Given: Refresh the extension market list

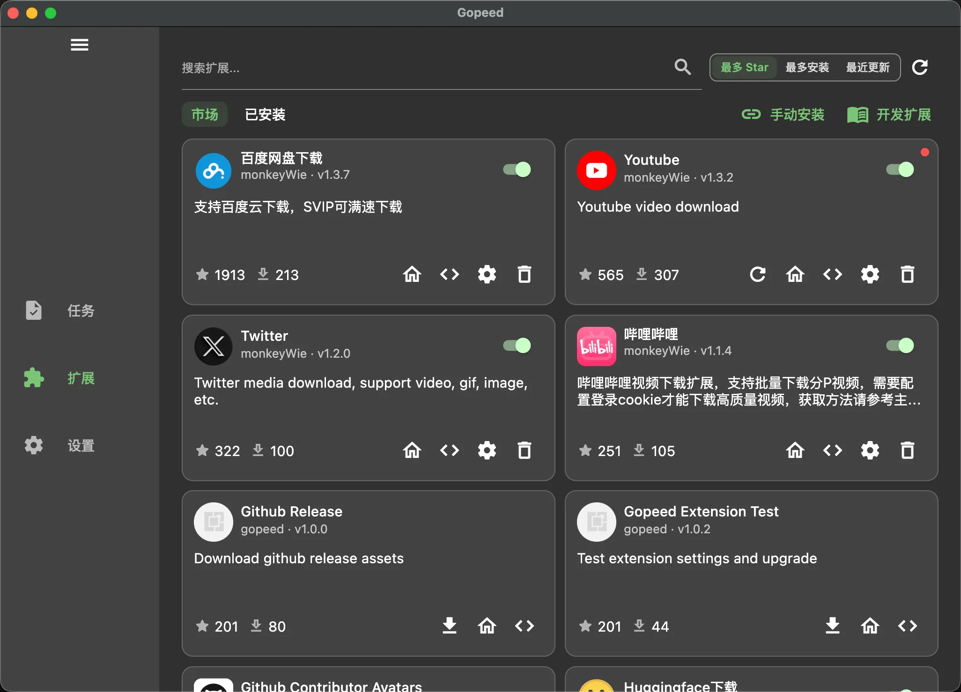Looking at the screenshot, I should 920,67.
